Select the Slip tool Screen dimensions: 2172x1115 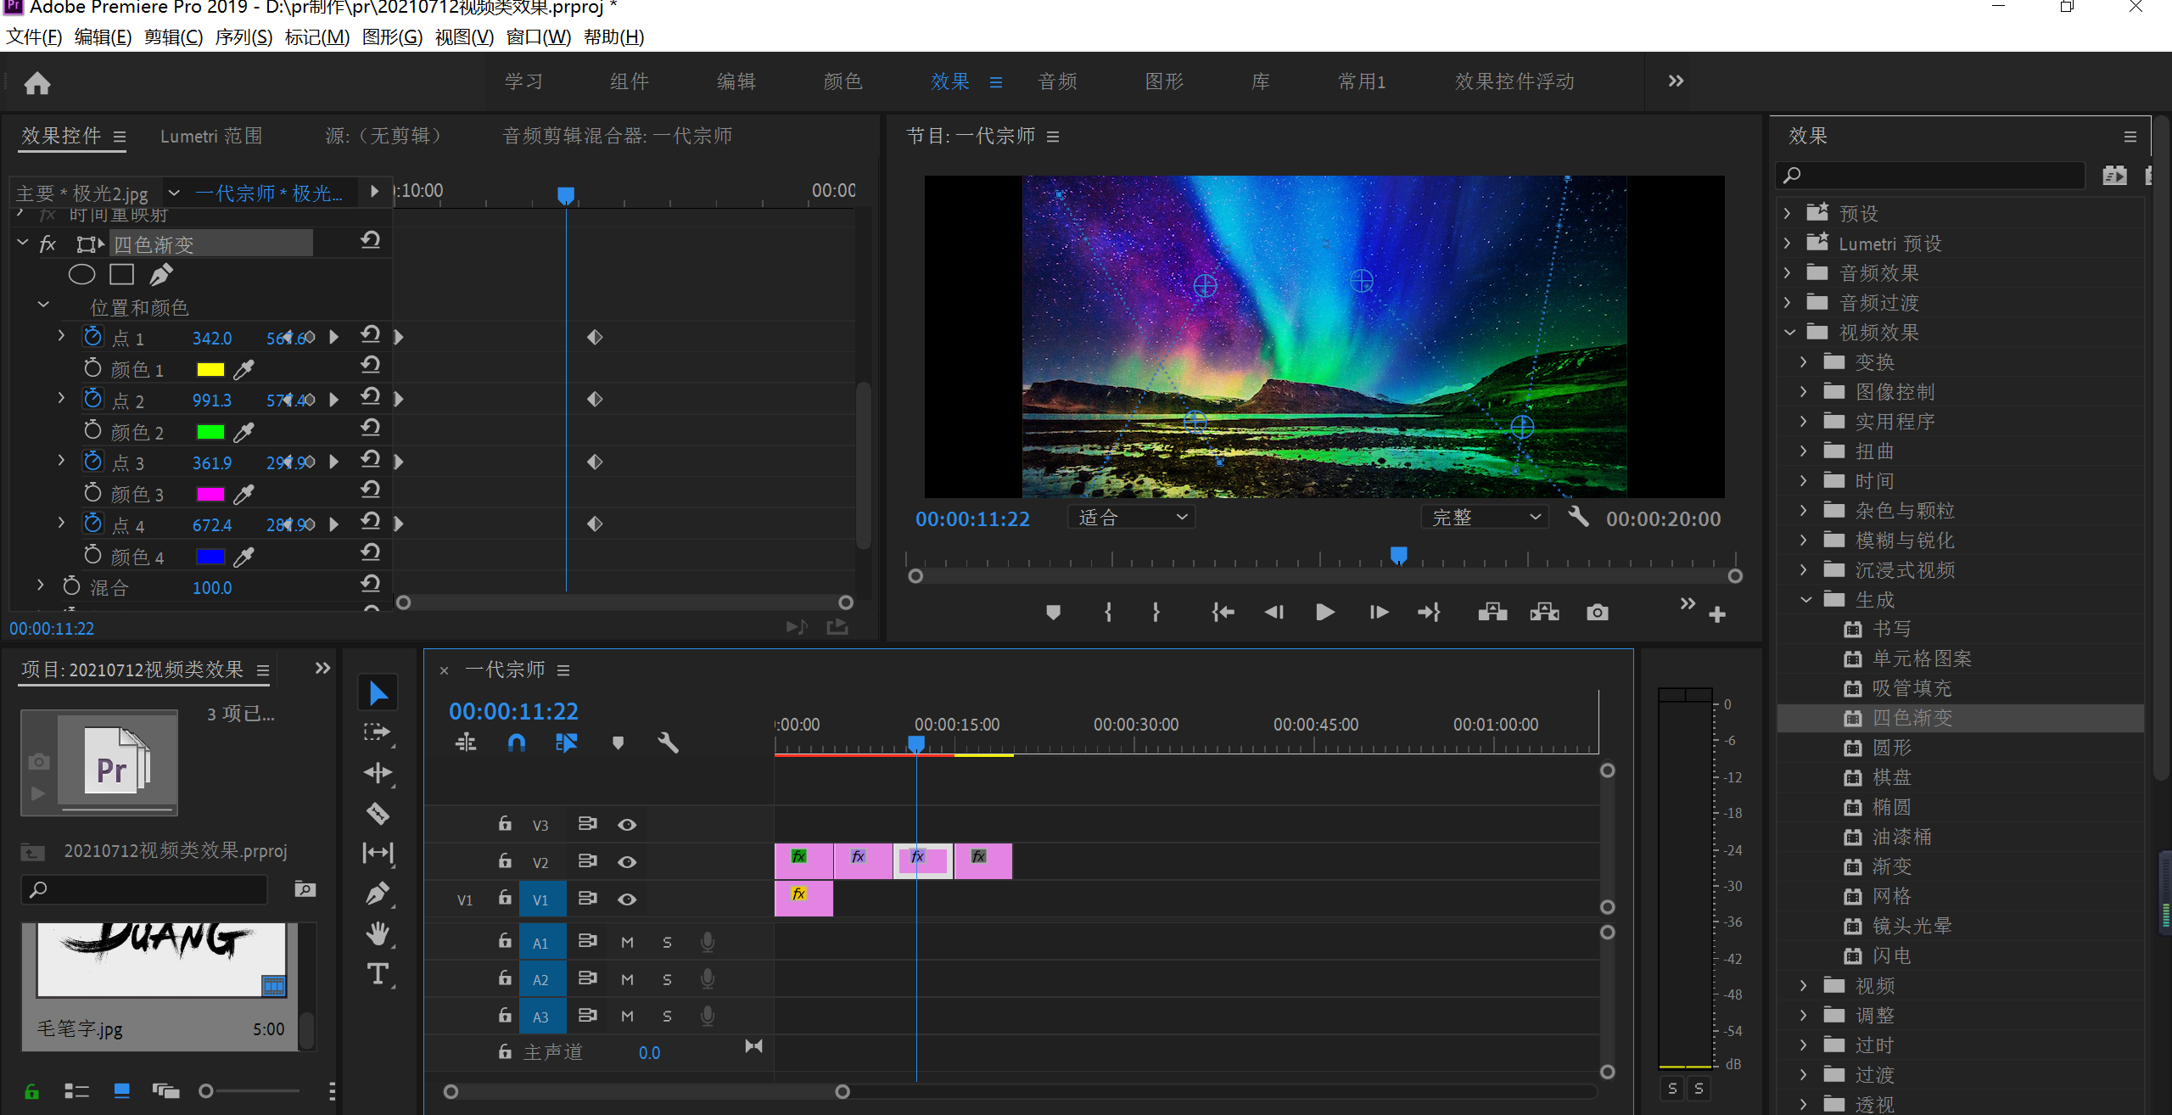(x=378, y=853)
